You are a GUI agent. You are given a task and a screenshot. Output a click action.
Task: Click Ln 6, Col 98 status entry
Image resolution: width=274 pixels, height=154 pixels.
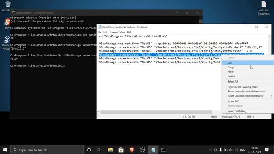[188, 117]
